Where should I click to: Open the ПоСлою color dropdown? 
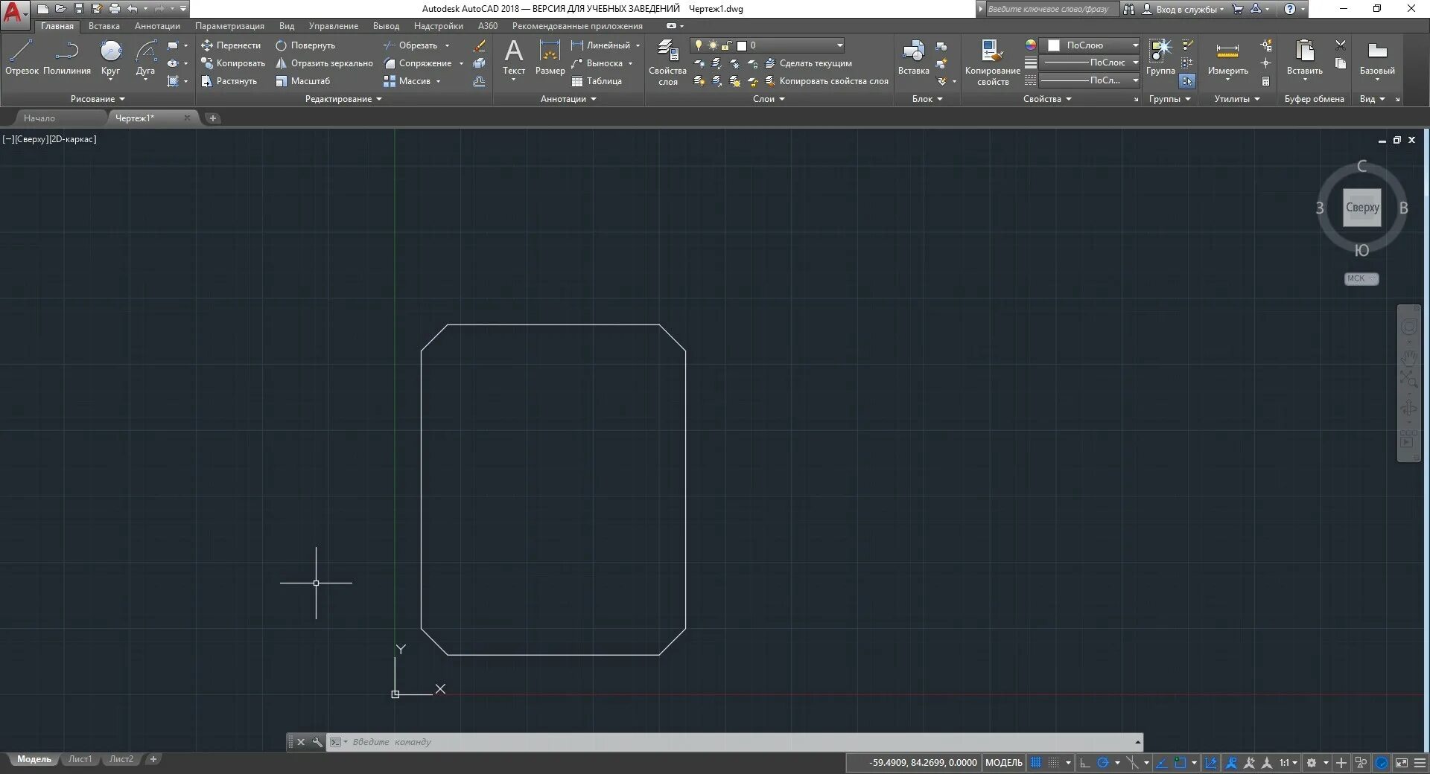click(x=1090, y=45)
